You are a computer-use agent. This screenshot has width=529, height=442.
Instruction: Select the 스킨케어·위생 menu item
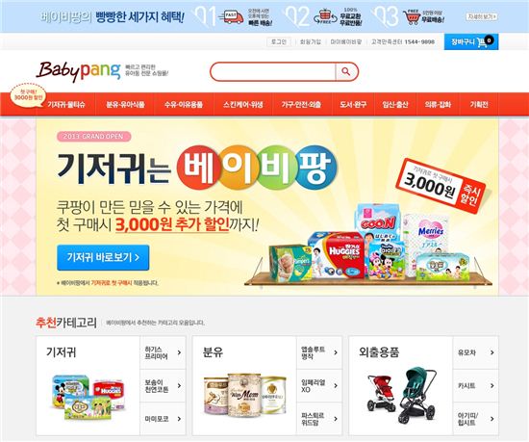(x=243, y=104)
